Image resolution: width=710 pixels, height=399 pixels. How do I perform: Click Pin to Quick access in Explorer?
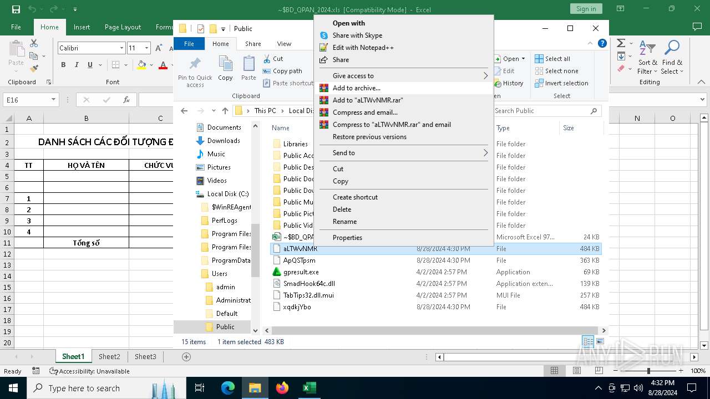click(x=195, y=71)
